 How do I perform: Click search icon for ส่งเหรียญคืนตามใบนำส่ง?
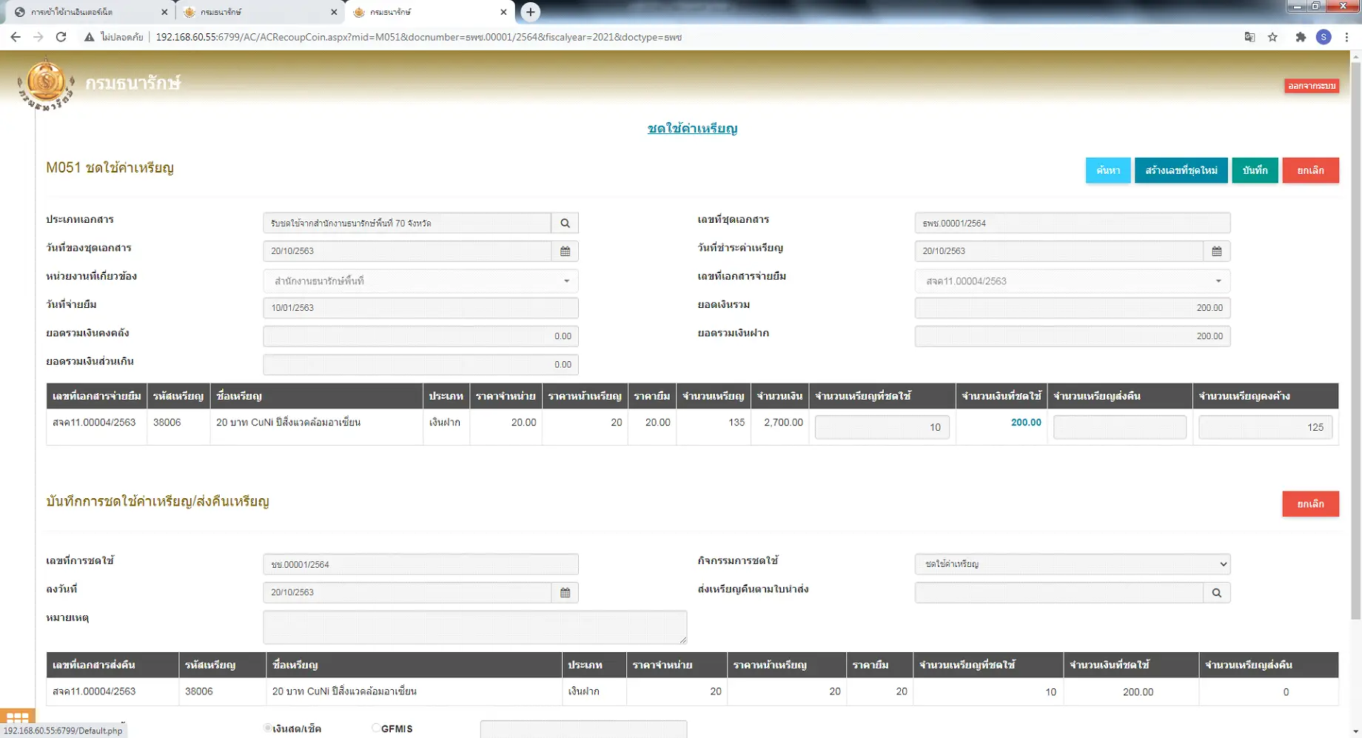tap(1216, 592)
